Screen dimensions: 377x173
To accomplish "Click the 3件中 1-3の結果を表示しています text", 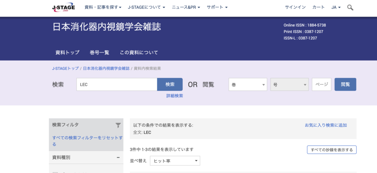I will [x=162, y=149].
